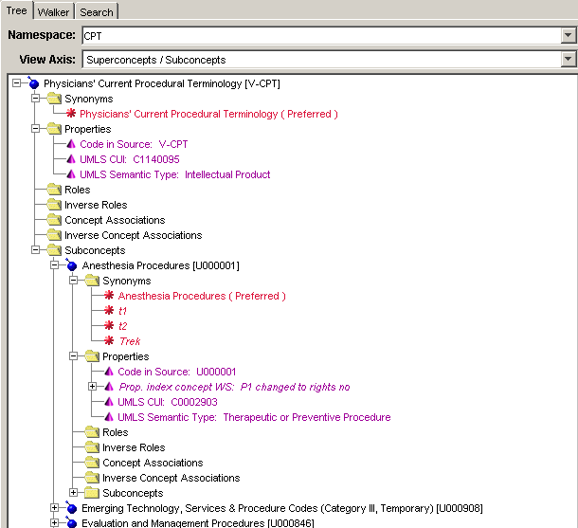Click Concept Associations folder icon under Anesthesia Procedures
This screenshot has height=528, width=578.
coord(92,463)
